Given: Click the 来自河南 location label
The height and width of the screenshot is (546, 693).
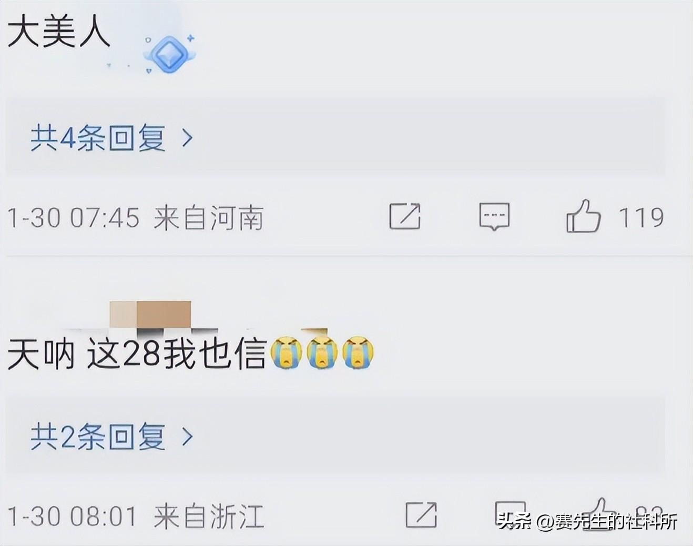Looking at the screenshot, I should (208, 218).
